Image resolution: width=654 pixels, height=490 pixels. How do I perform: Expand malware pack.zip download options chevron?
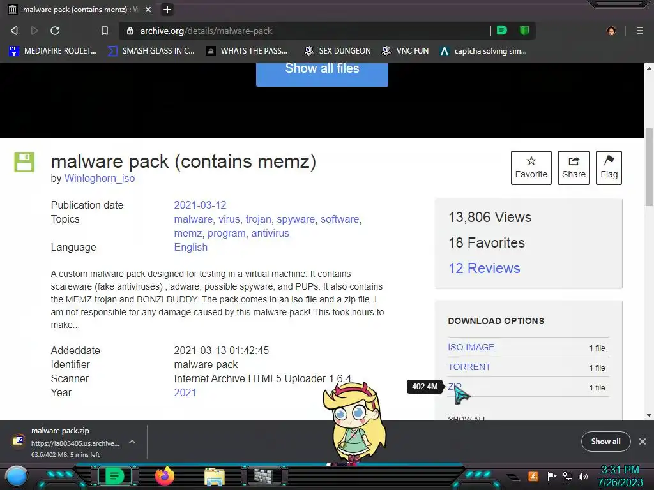(132, 442)
